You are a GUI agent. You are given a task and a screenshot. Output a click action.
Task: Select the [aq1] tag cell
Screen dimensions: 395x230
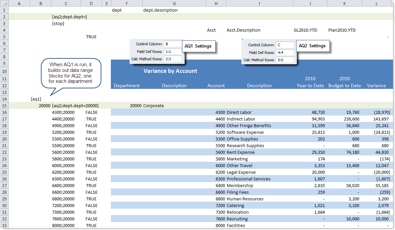pos(36,99)
